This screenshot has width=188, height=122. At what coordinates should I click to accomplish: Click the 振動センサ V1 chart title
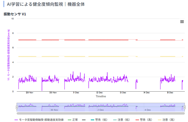tap(15, 14)
